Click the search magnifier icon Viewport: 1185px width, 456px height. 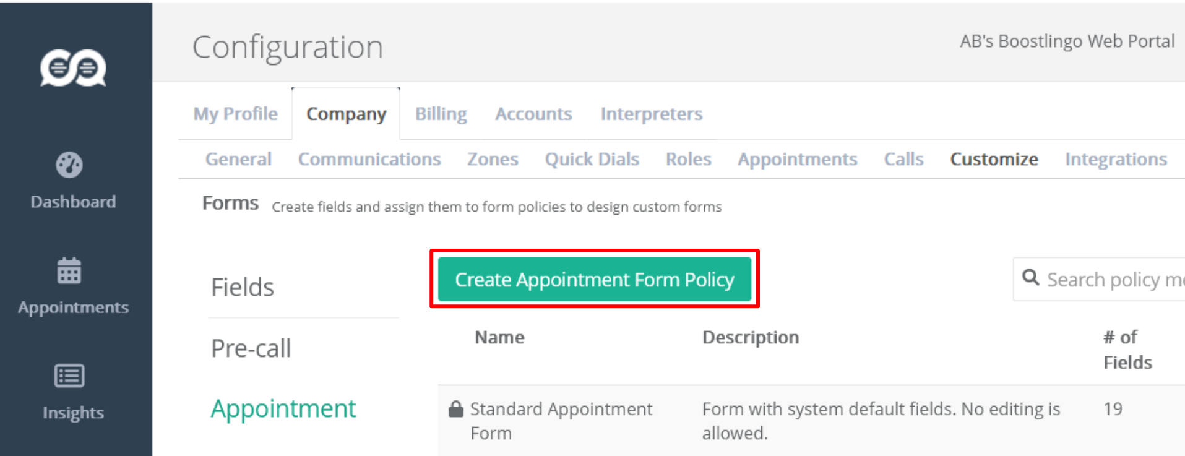pos(1030,278)
